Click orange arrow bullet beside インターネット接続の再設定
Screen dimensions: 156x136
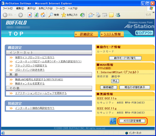tap(11, 108)
